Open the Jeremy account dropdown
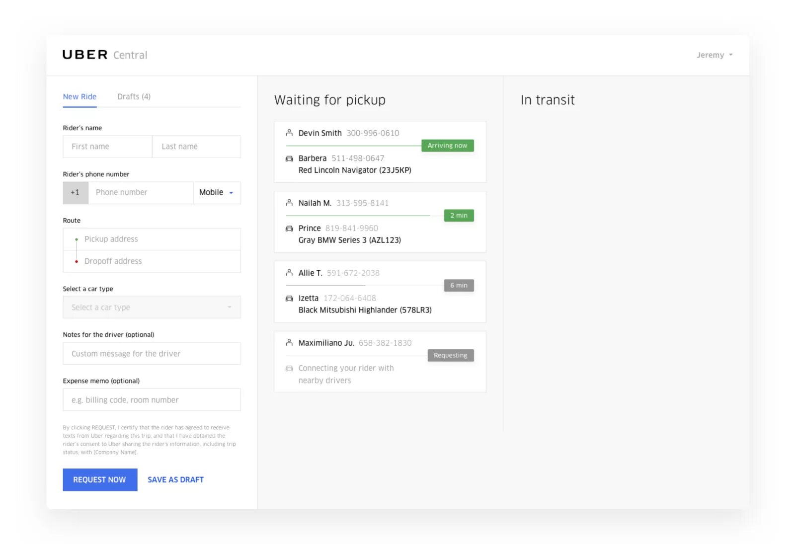 click(714, 55)
